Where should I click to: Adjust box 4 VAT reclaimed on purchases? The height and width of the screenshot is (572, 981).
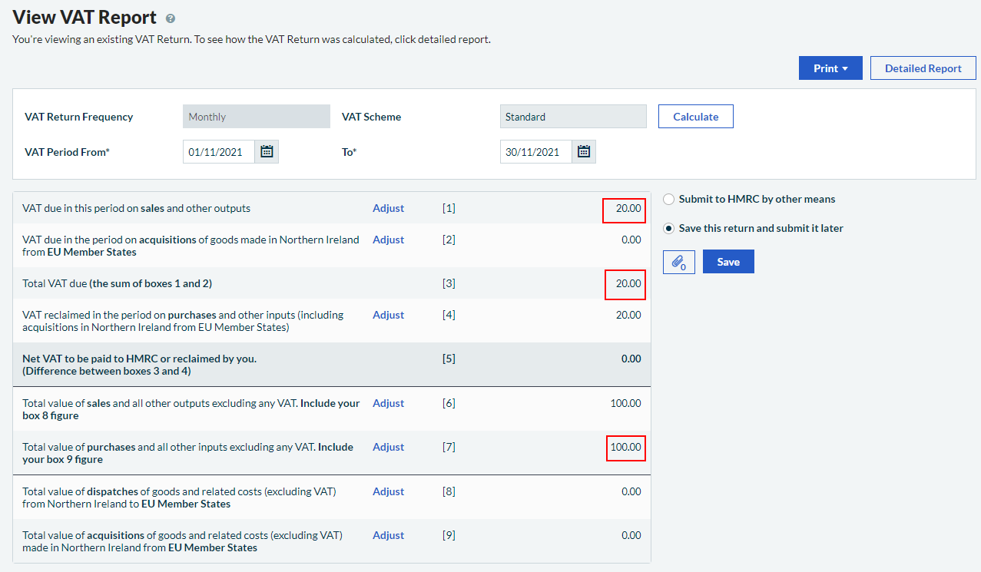point(388,315)
